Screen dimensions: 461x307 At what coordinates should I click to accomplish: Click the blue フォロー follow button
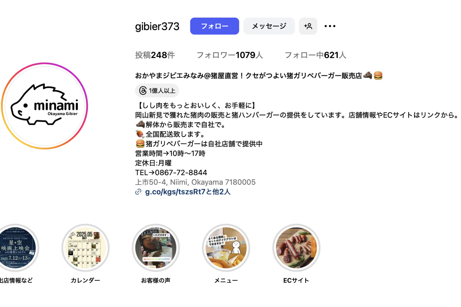(x=214, y=26)
